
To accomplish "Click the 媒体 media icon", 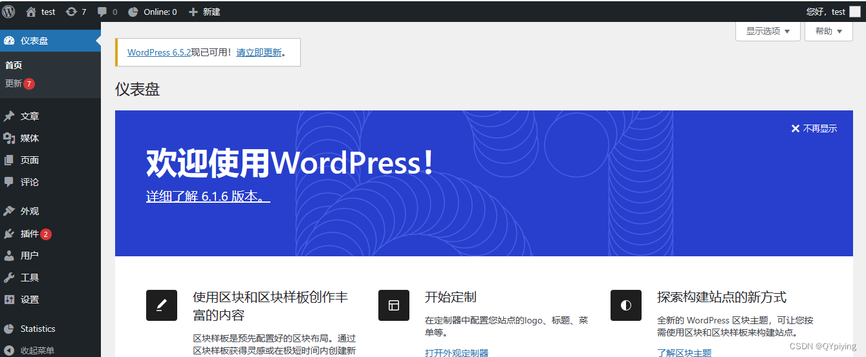I will (9, 138).
